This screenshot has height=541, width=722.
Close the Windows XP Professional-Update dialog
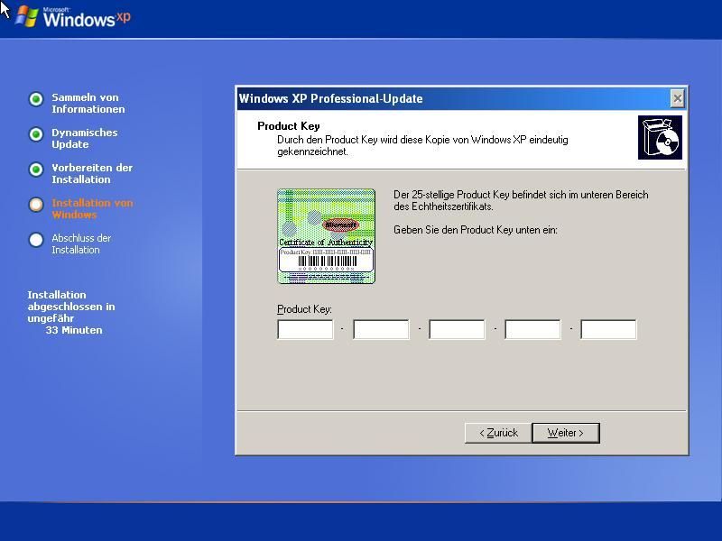[678, 98]
